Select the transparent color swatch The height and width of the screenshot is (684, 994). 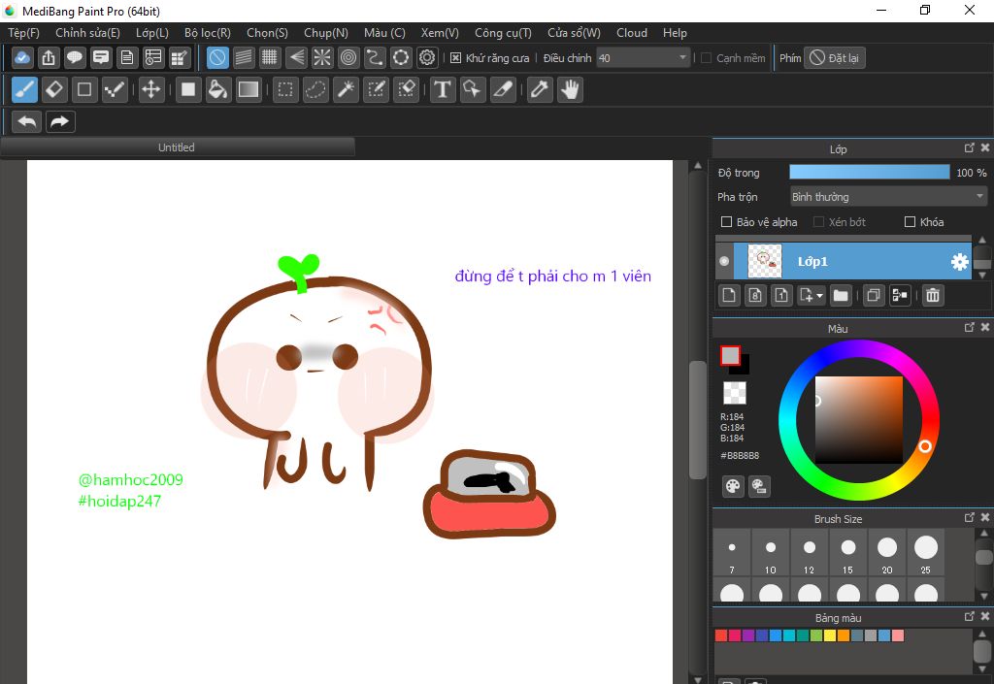735,393
